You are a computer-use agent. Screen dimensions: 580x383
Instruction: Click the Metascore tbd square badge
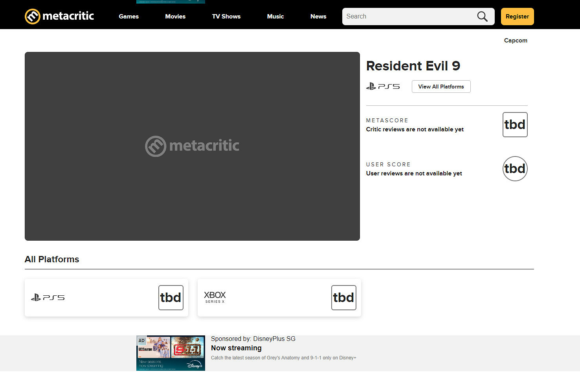click(x=515, y=125)
